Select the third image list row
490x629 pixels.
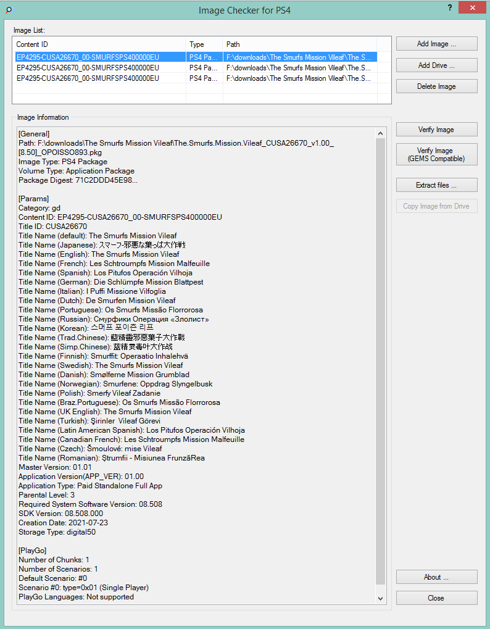(x=196, y=78)
